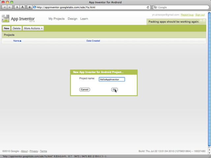The image size is (211, 158).
Task: Click the browser URL address field
Action: [91, 7]
